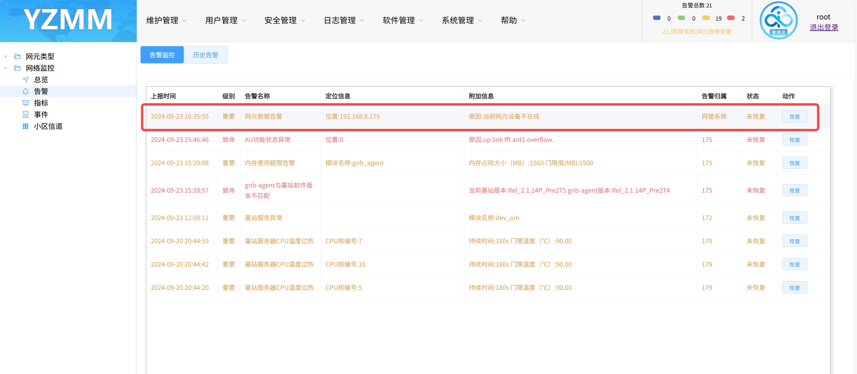Click 恢复 for the AU功能状态异常 row

pos(795,140)
